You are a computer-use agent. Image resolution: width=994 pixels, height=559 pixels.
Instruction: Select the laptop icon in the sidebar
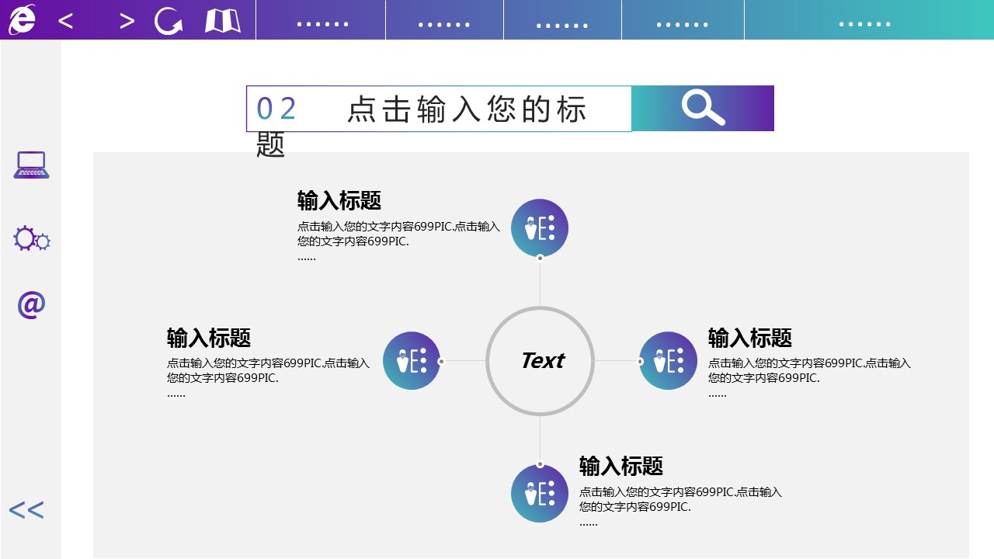tap(31, 165)
